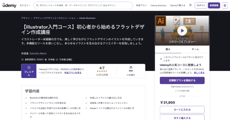Click the 料金プランを見る link
The height and width of the screenshot is (120, 230).
click(73, 73)
